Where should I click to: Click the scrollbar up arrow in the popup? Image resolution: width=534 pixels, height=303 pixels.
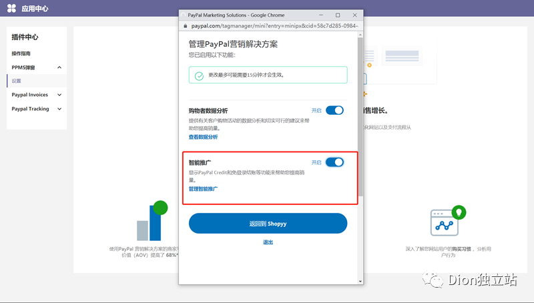point(360,35)
